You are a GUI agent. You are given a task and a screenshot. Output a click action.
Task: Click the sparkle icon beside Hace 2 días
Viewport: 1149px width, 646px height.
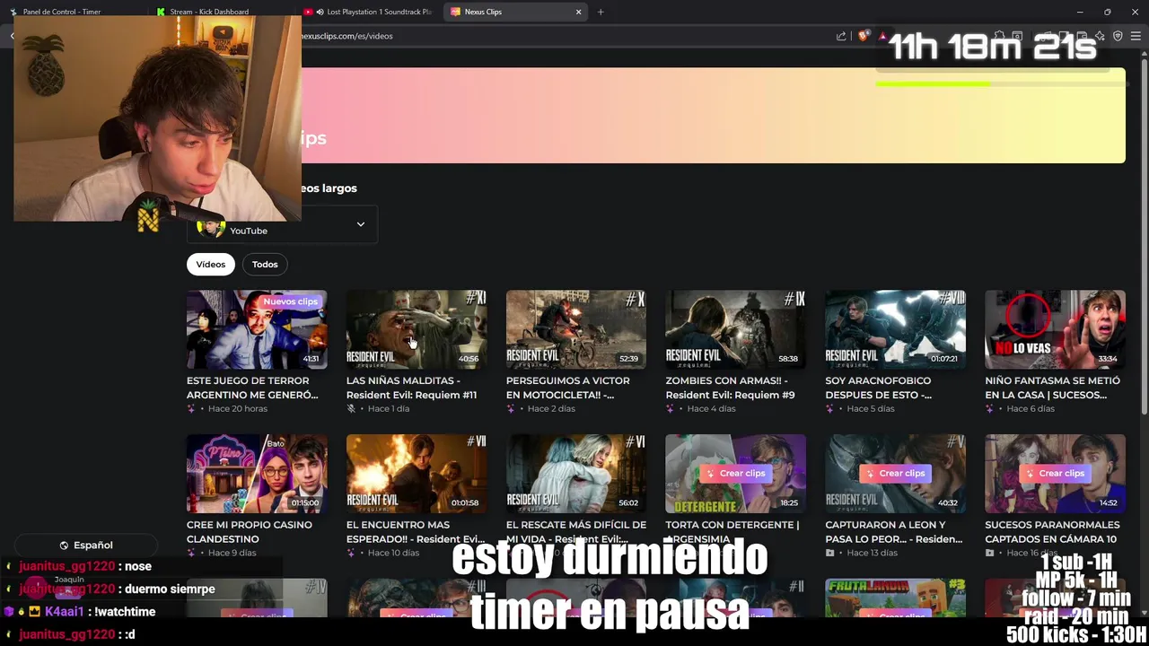pos(511,408)
